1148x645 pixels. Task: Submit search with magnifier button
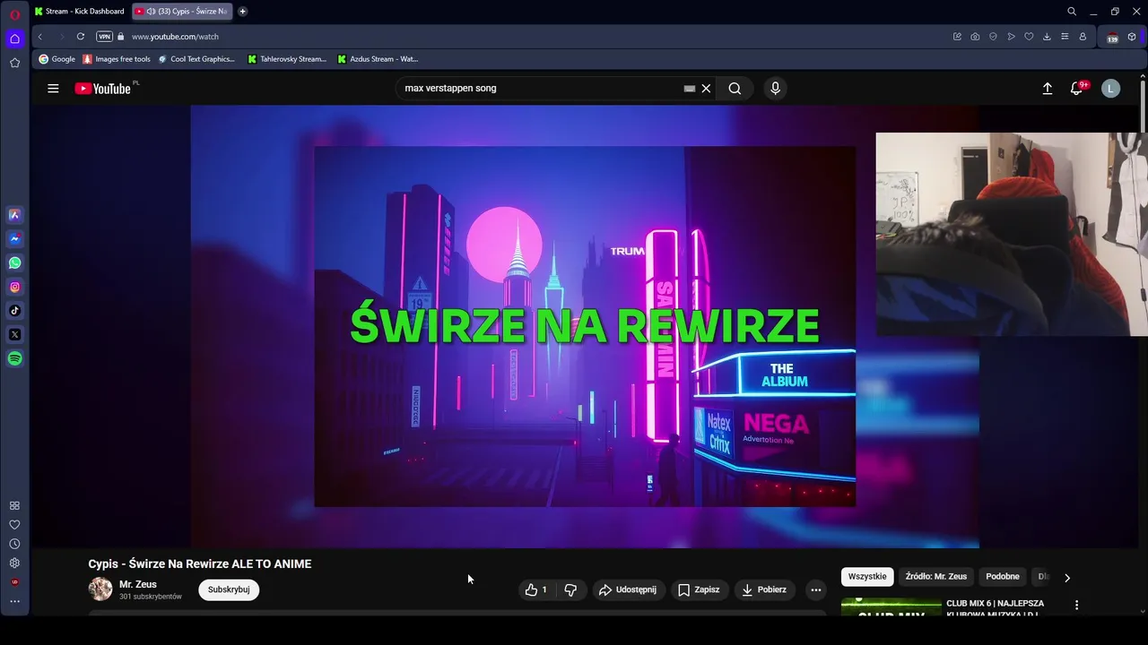pyautogui.click(x=735, y=89)
